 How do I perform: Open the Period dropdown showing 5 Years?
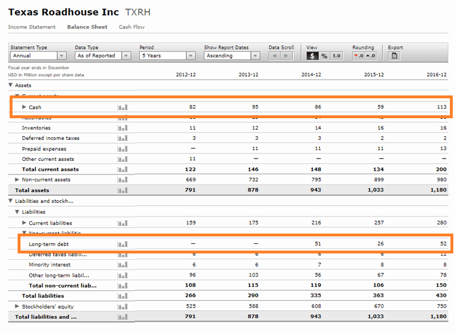click(x=167, y=56)
